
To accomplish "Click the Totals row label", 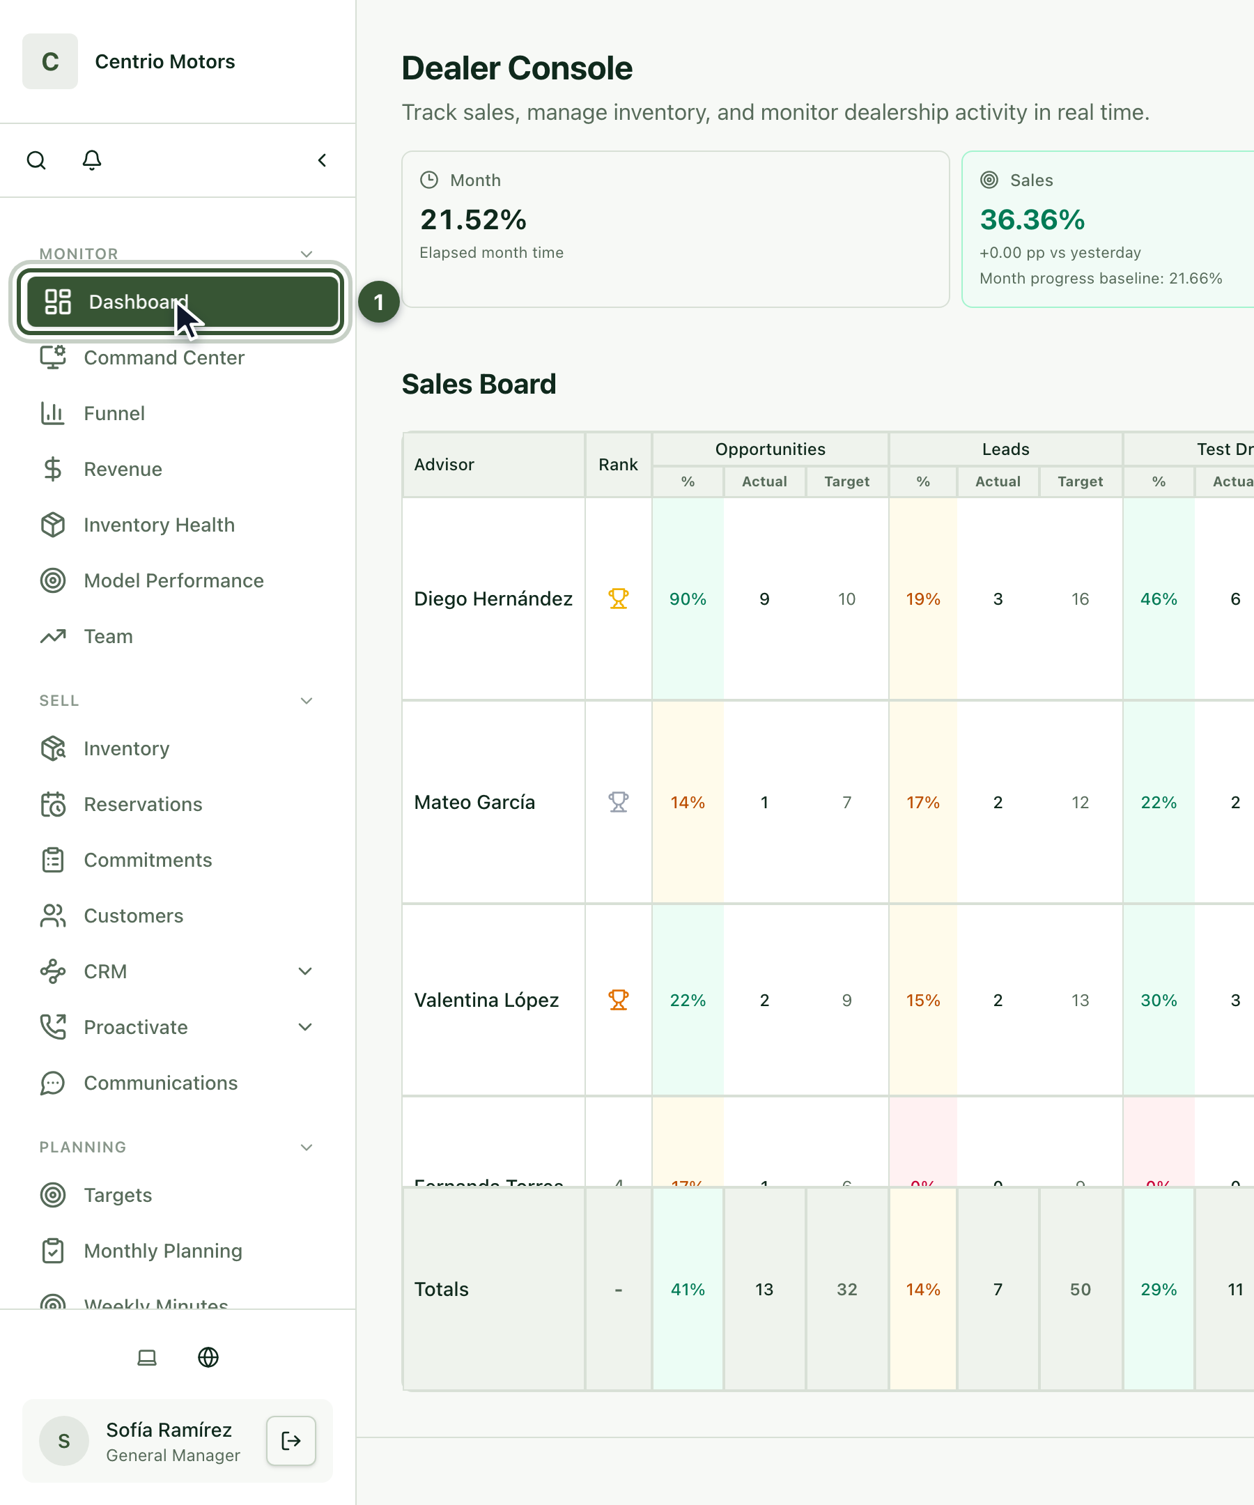I will (x=442, y=1289).
